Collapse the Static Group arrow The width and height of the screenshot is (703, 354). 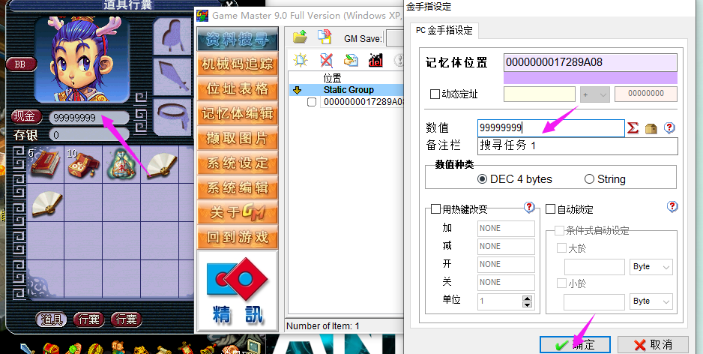coord(296,90)
